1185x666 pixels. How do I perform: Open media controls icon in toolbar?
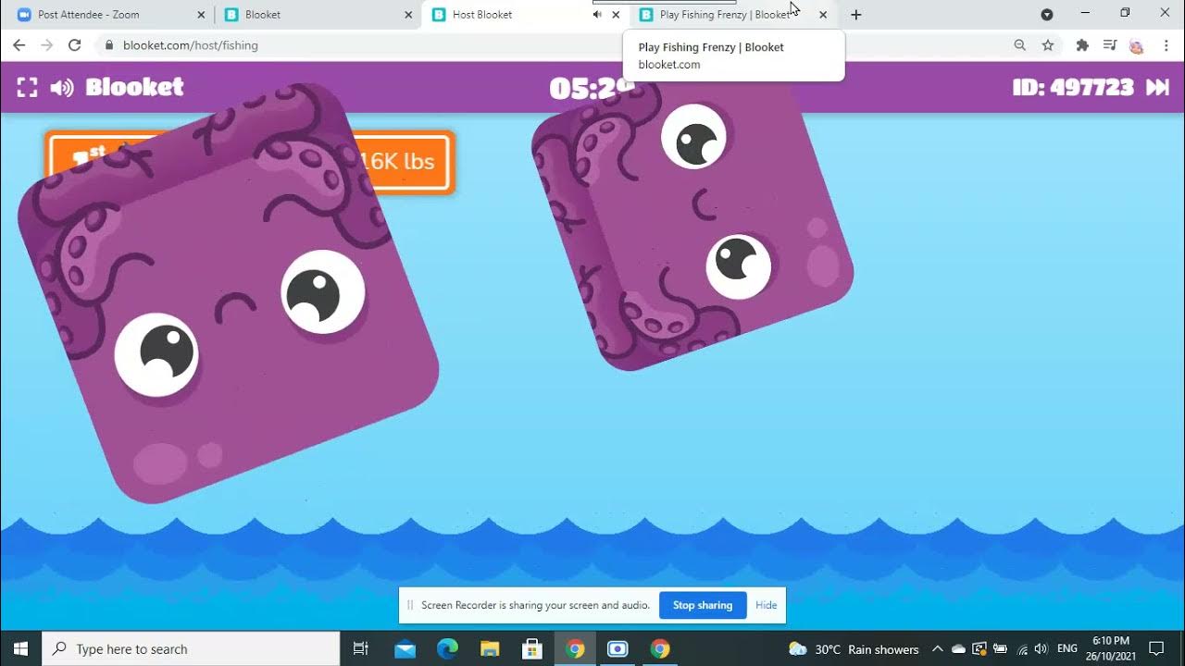tap(1110, 45)
